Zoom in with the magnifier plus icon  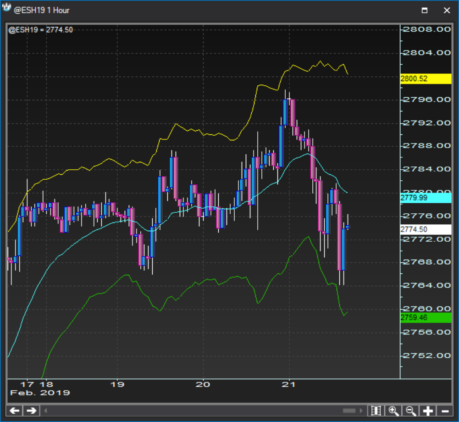pos(393,411)
